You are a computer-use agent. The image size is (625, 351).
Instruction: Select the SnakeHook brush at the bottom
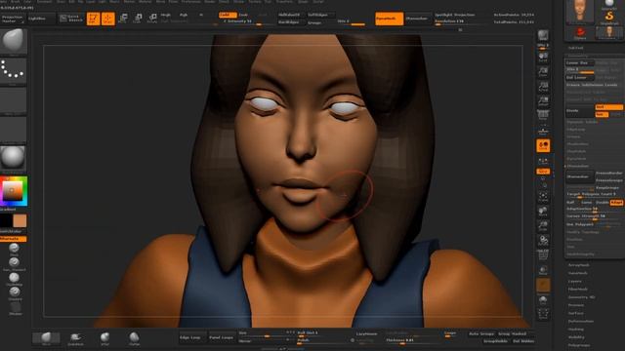tap(75, 338)
